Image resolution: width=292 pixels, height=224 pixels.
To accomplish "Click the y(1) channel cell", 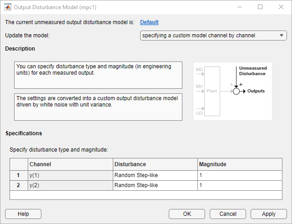I will pyautogui.click(x=70, y=175).
